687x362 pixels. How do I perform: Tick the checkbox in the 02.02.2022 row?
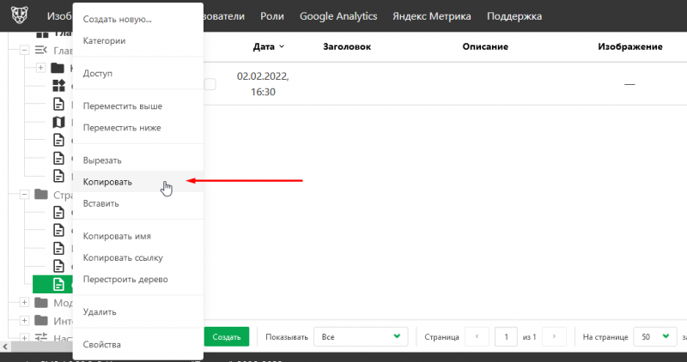pos(210,83)
